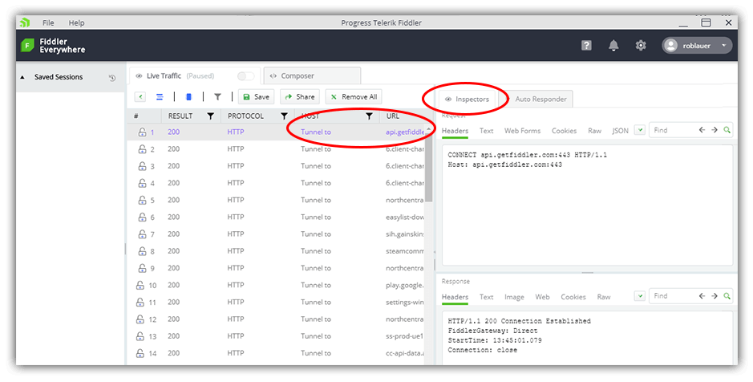
Task: Open the File menu
Action: click(48, 22)
